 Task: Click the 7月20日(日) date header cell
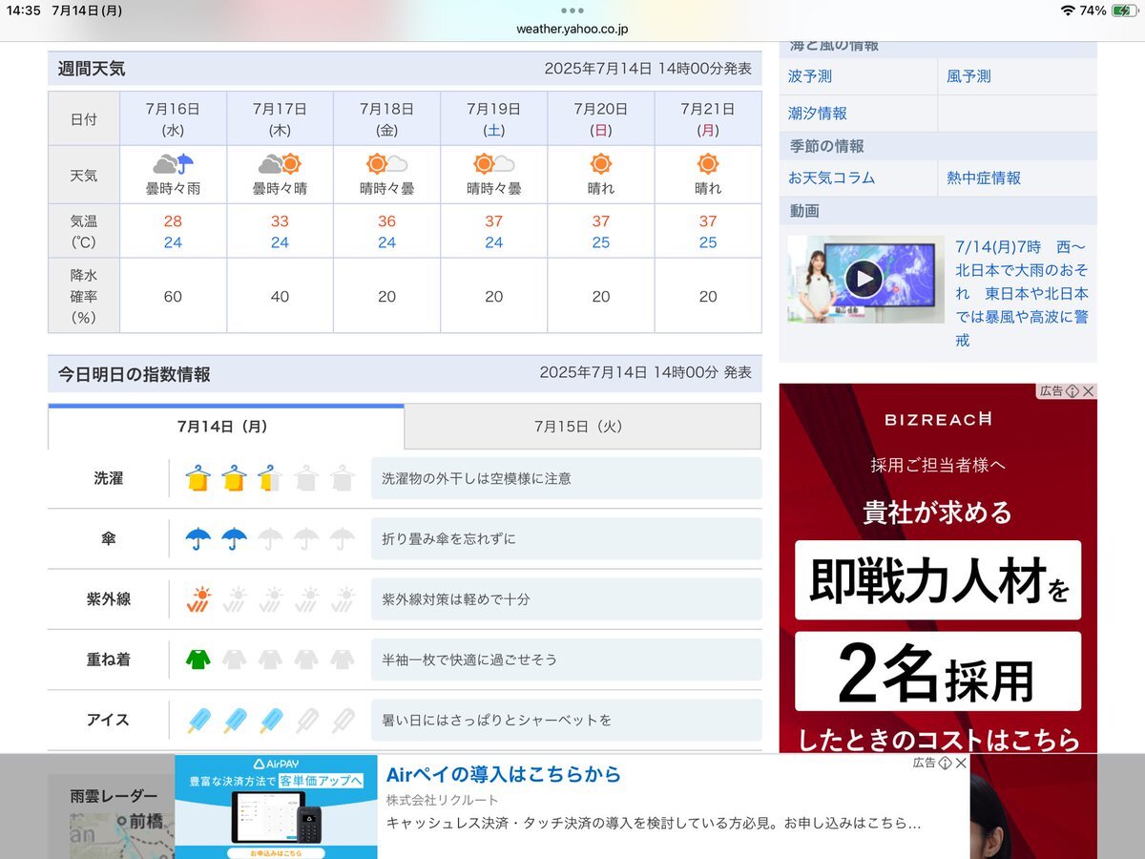pyautogui.click(x=601, y=118)
